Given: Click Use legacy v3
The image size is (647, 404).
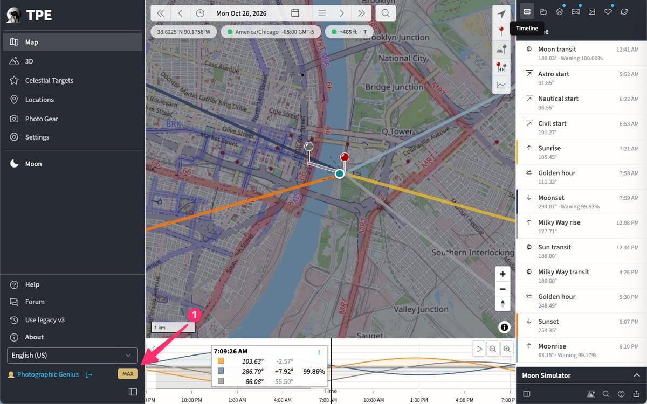Looking at the screenshot, I should coord(45,320).
